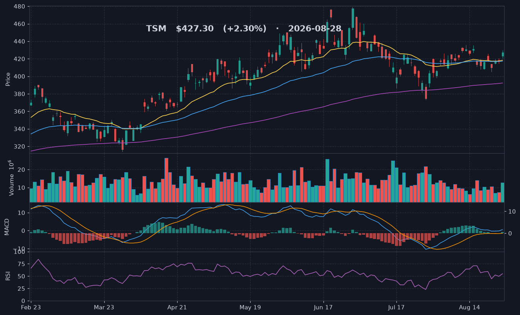
Task: Select the 480 tick on the price axis
Action: pyautogui.click(x=19, y=7)
